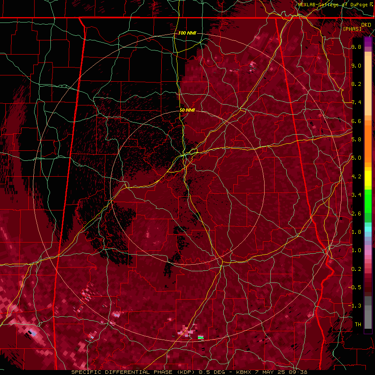Click the "TH" threshold label on the scale
Viewport: 375px width, 375px height.
click(358, 325)
